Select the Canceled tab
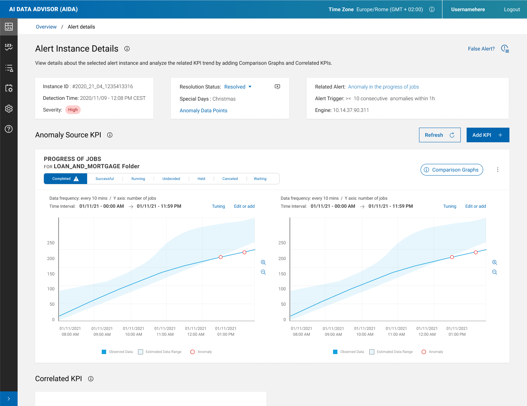The height and width of the screenshot is (406, 527). 230,179
